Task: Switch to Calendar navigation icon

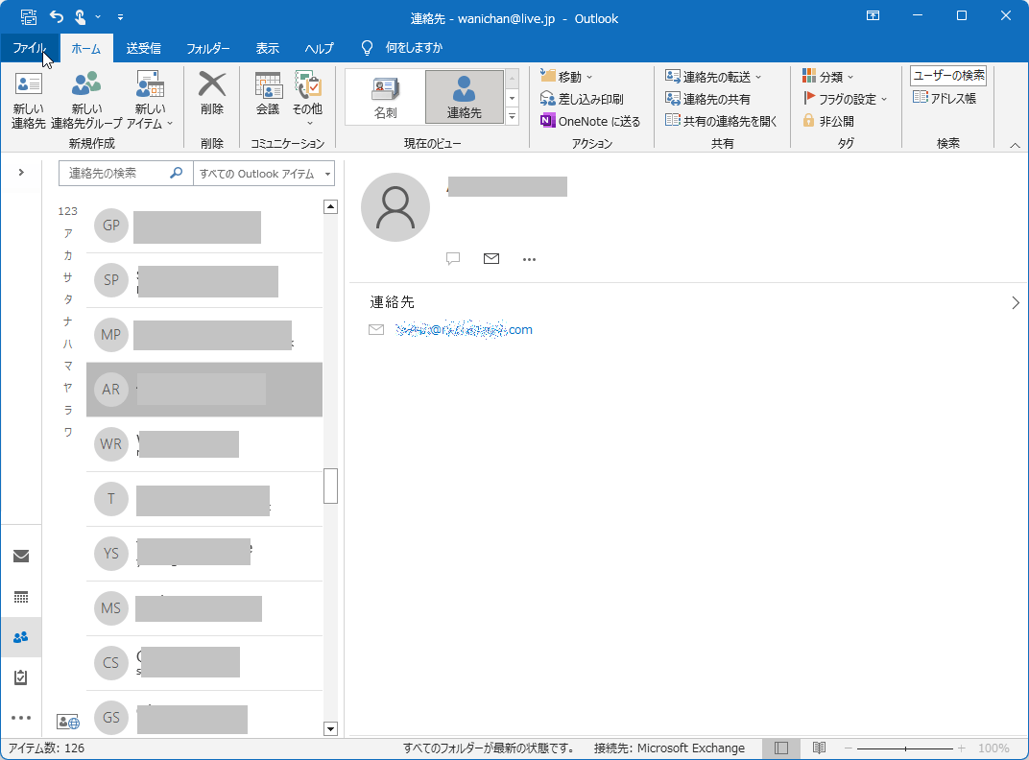Action: (21, 597)
